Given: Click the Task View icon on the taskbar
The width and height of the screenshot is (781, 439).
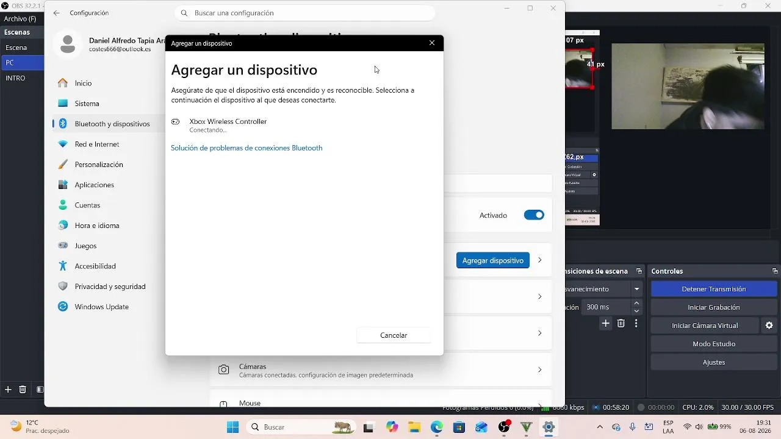Looking at the screenshot, I should (x=368, y=427).
